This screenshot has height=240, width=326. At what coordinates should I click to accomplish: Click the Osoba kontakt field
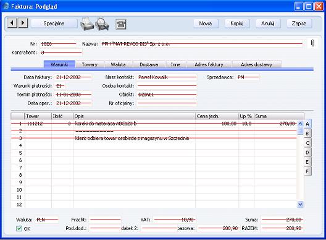(167, 86)
